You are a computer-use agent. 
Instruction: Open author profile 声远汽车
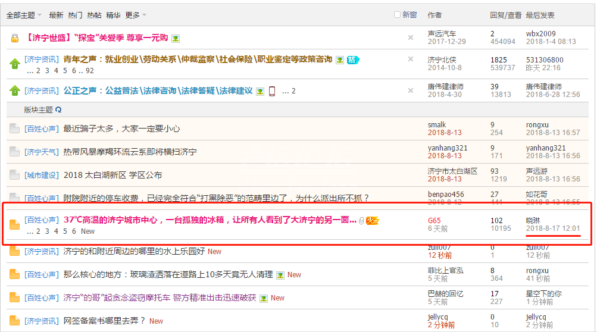(442, 33)
